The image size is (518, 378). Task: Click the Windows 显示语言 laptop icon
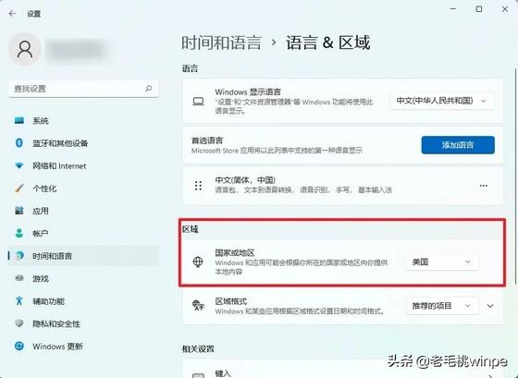coord(198,101)
